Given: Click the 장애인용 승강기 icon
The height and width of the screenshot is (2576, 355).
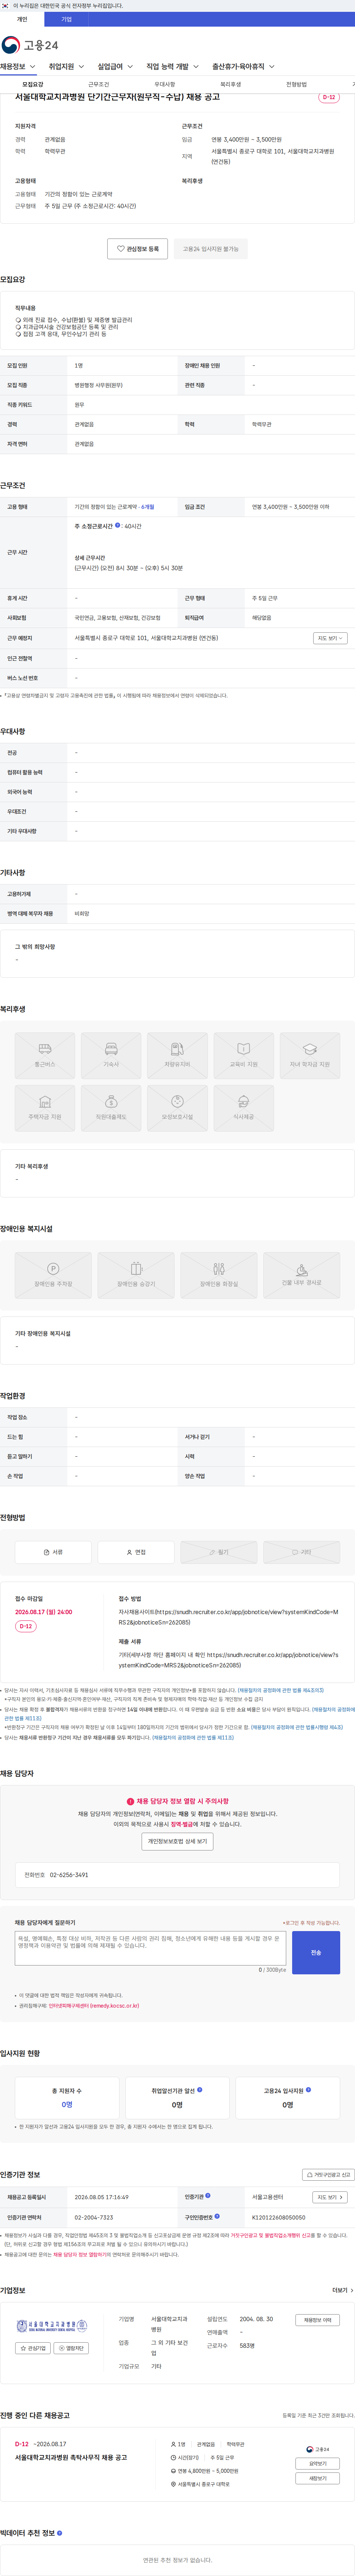Looking at the screenshot, I should pos(136,1275).
